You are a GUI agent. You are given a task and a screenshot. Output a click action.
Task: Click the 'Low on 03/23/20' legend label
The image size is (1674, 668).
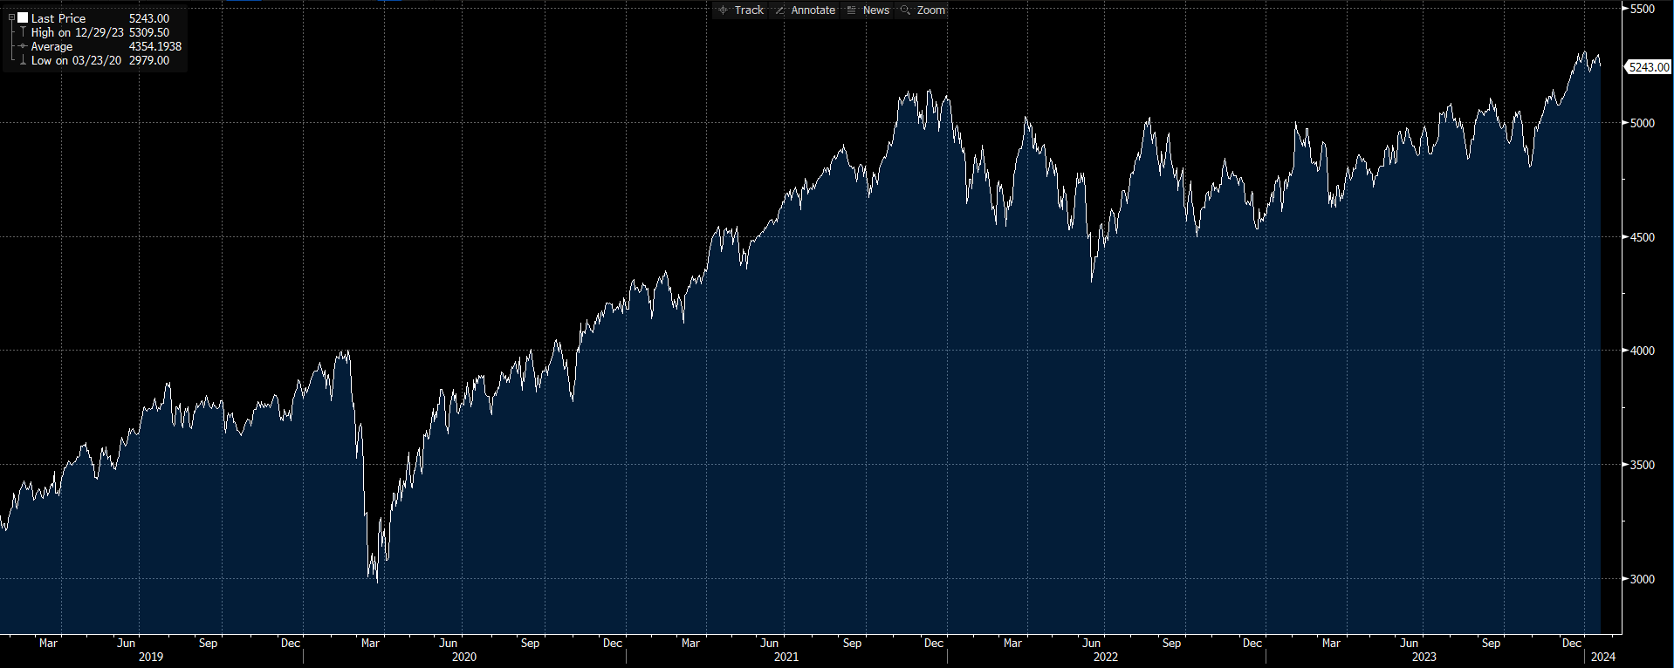76,60
